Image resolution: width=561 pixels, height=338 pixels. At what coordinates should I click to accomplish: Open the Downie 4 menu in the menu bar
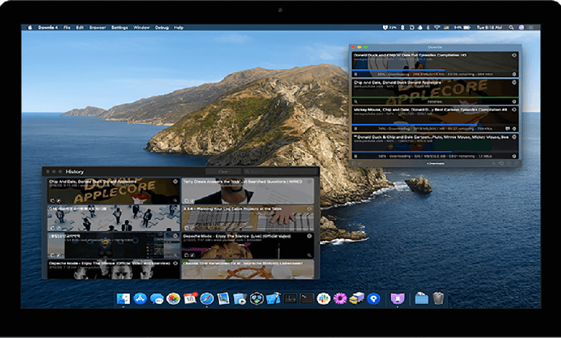[48, 28]
